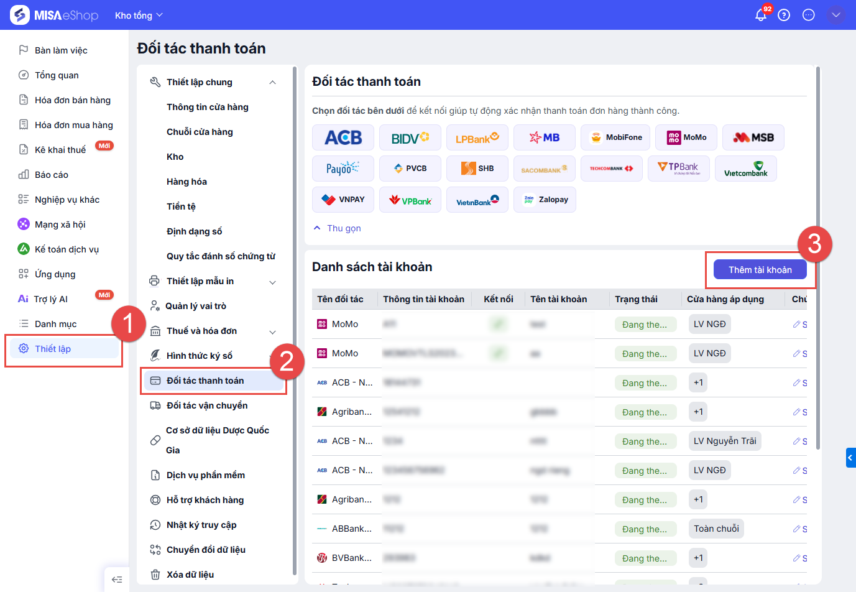The image size is (856, 592).
Task: Collapse the Thiết lập chung section
Action: pos(272,83)
